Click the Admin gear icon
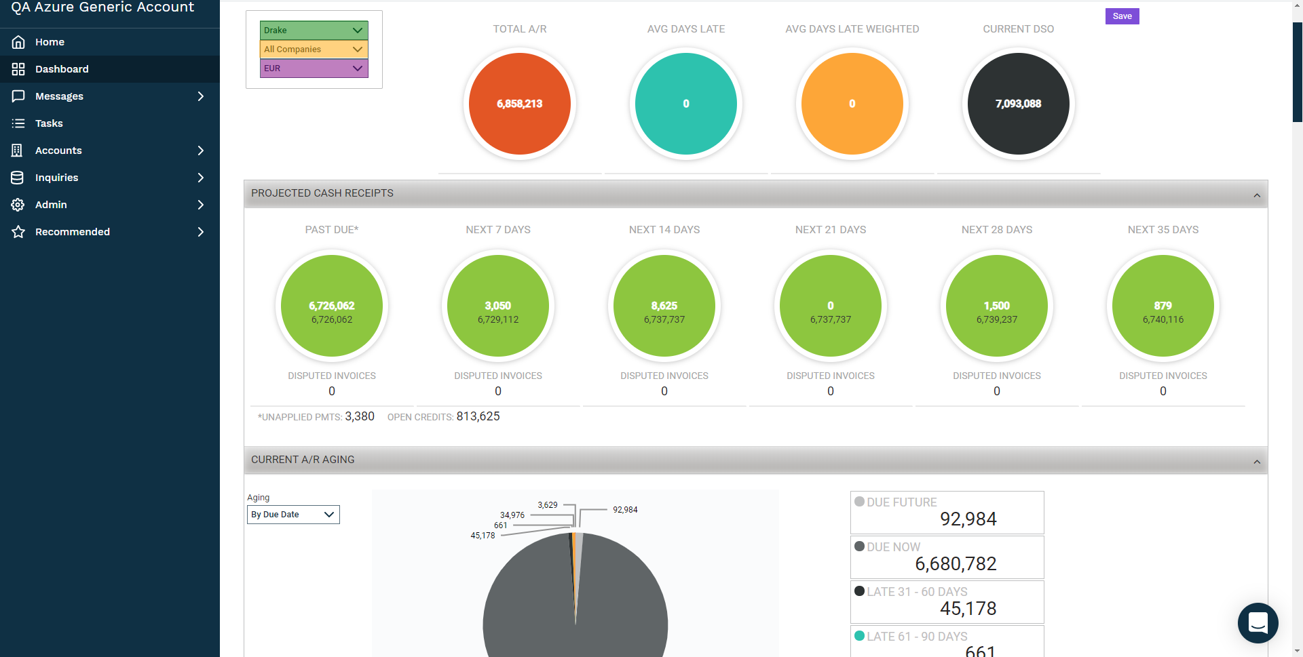Viewport: 1303px width, 657px height. pyautogui.click(x=18, y=205)
